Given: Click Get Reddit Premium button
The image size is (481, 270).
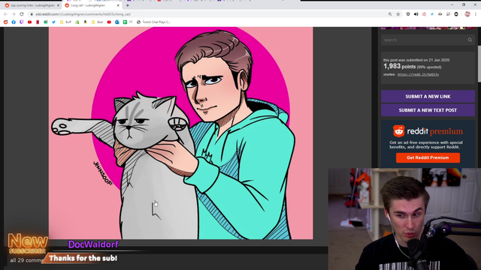Looking at the screenshot, I should click(428, 157).
